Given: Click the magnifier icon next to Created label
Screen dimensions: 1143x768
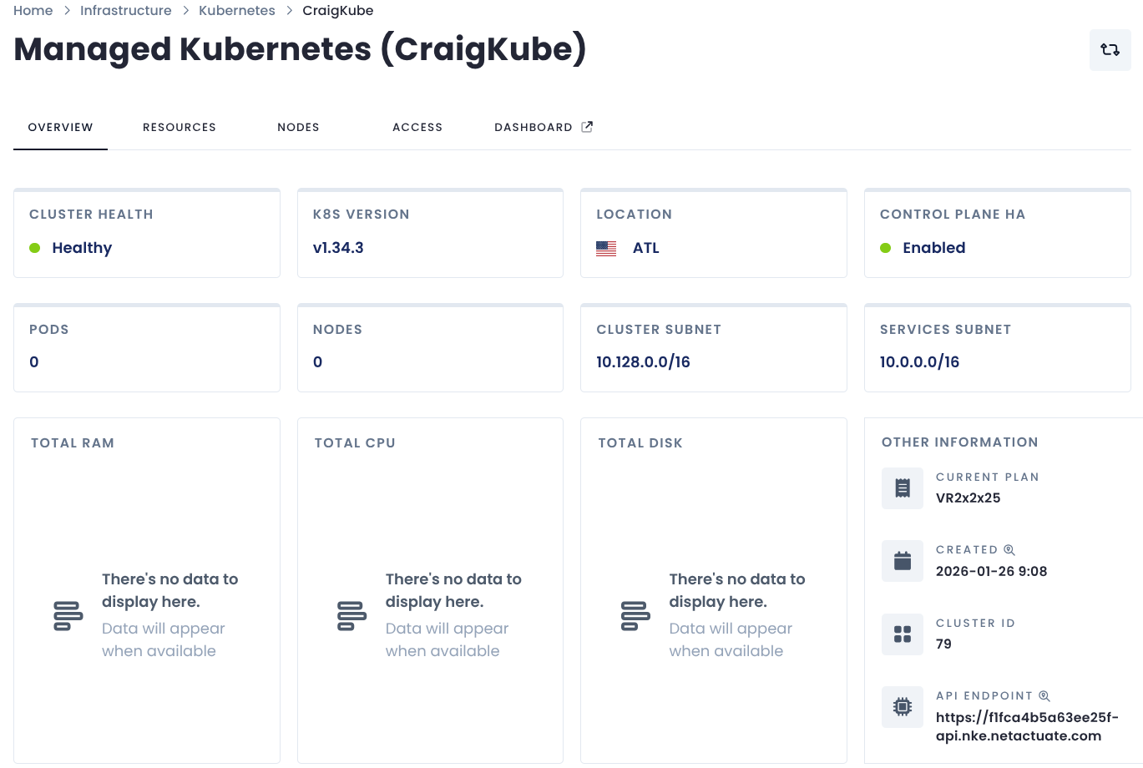Looking at the screenshot, I should pos(1009,549).
